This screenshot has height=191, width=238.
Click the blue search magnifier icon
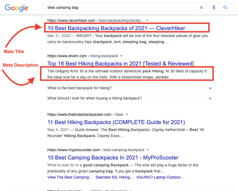point(225,7)
